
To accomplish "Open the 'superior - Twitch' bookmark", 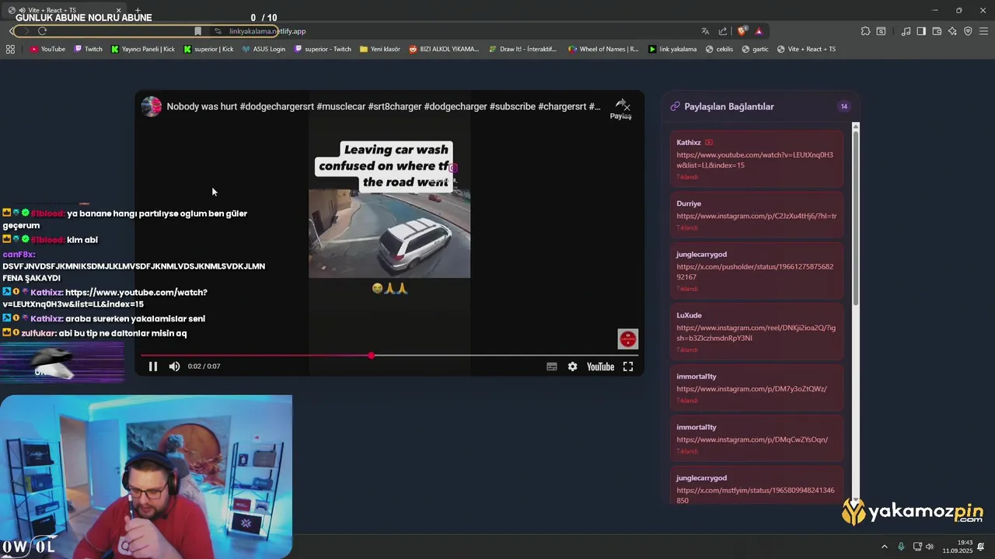I will (x=323, y=49).
